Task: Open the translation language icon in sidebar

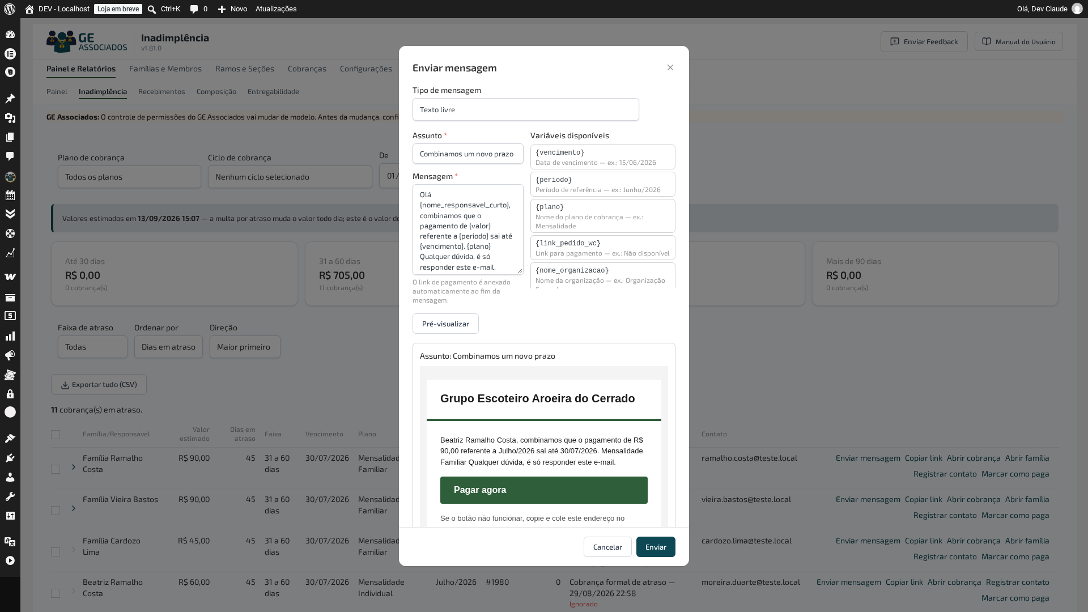Action: coord(10,541)
